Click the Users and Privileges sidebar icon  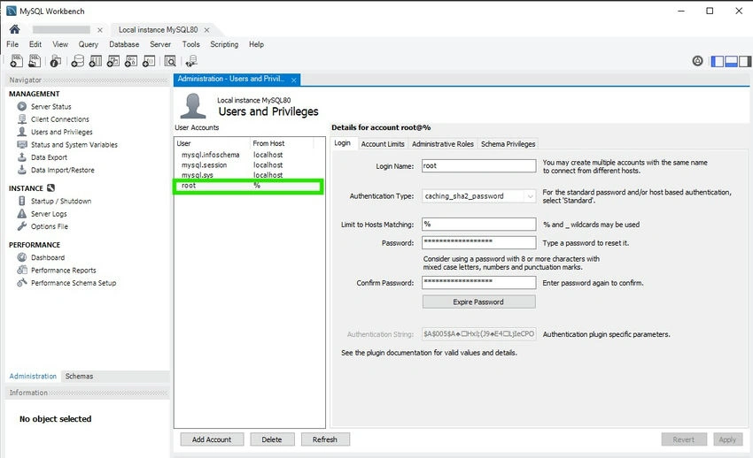pyautogui.click(x=22, y=131)
